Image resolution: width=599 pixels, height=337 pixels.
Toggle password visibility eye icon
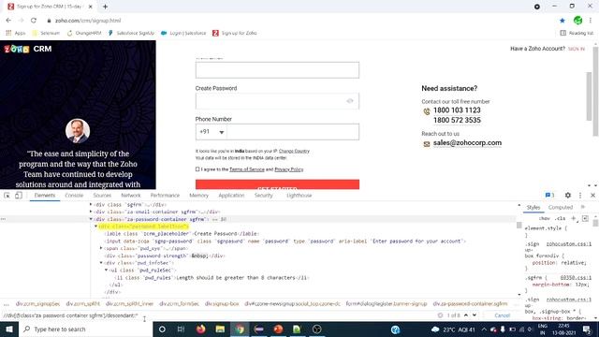349,101
